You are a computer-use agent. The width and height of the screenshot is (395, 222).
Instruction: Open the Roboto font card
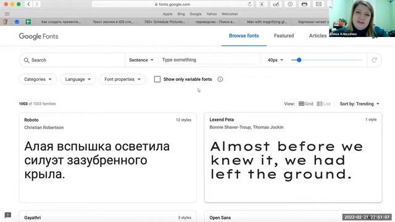tap(108, 158)
